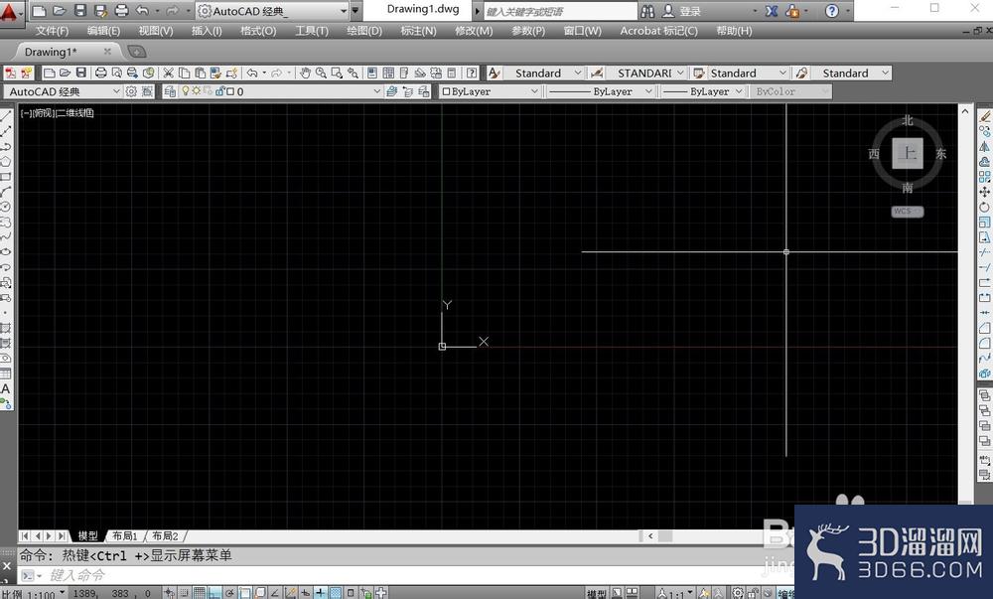Select the Multiline Text A tool
The width and height of the screenshot is (993, 599).
(6, 388)
